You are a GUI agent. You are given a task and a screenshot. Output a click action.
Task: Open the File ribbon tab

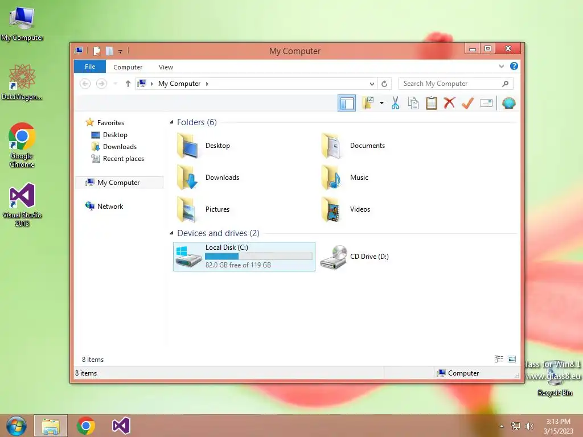coord(90,67)
